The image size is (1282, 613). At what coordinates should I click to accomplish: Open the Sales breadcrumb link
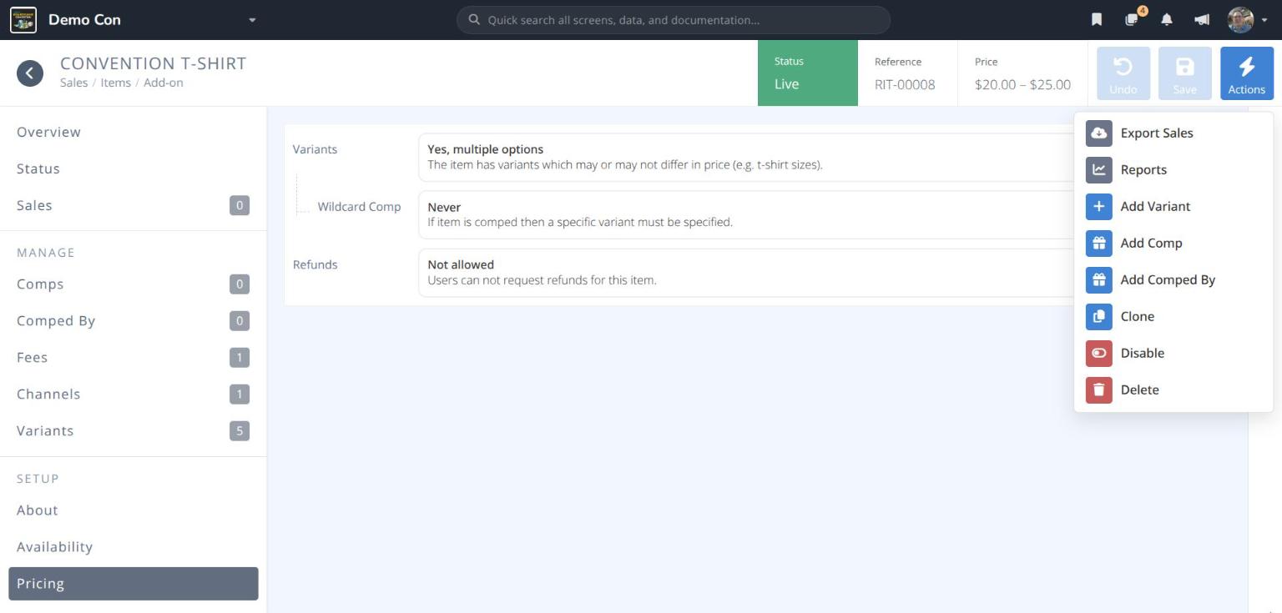click(73, 83)
